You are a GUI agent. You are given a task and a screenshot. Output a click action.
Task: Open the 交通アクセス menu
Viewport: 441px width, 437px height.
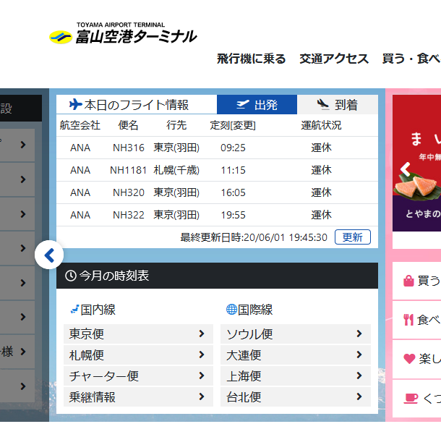[334, 59]
